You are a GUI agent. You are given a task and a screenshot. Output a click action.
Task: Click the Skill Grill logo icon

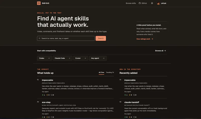[x=39, y=3]
